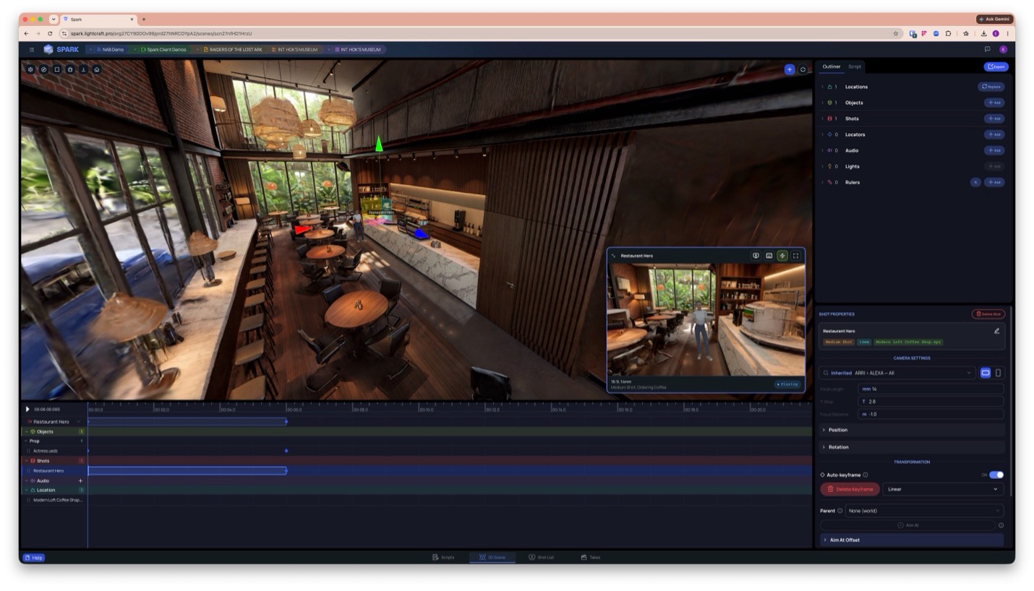
Task: Click the circular refresh icon beside viewport plus
Action: pos(803,69)
